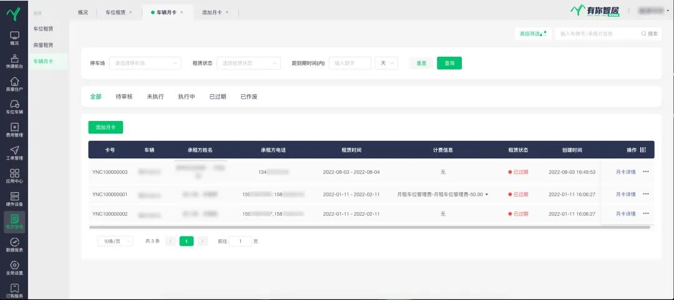Go to 房屋住户 sidebar icon
674x300 pixels.
pos(14,84)
